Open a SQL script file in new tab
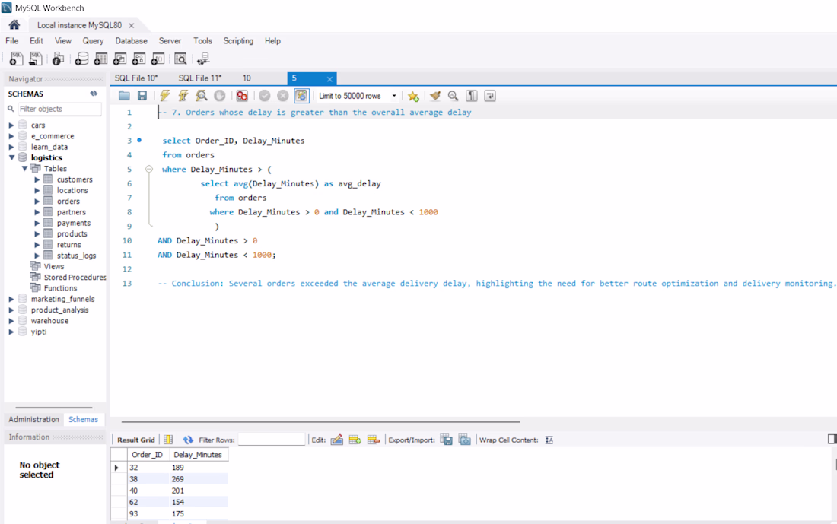This screenshot has height=524, width=837. (x=36, y=59)
